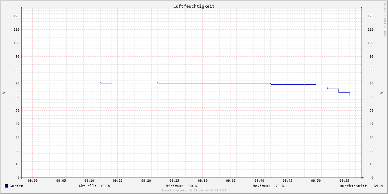The image size is (388, 194).
Task: Select the 'Aktuell: 60 %' value
Action: (94, 186)
